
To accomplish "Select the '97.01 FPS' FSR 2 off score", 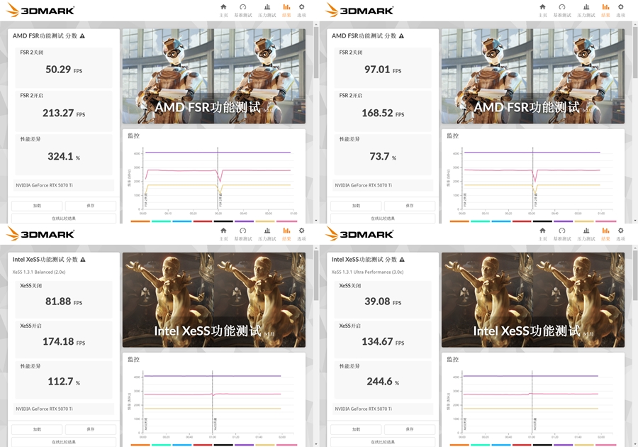I will pyautogui.click(x=383, y=70).
